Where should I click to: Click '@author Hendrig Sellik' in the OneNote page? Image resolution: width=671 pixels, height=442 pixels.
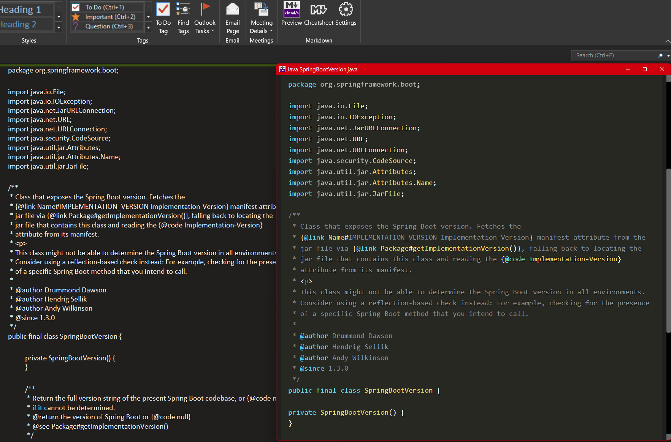[51, 299]
